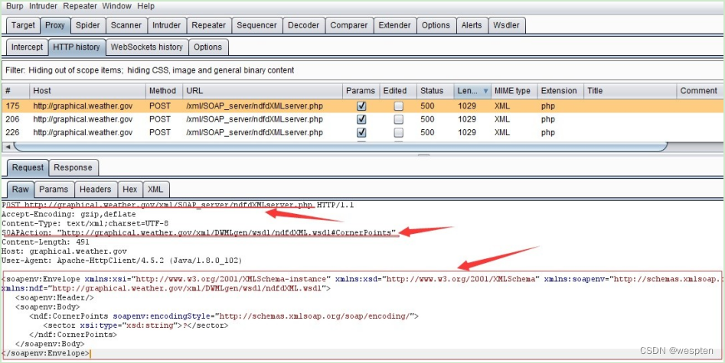Click the Length column sort arrow

coord(485,91)
